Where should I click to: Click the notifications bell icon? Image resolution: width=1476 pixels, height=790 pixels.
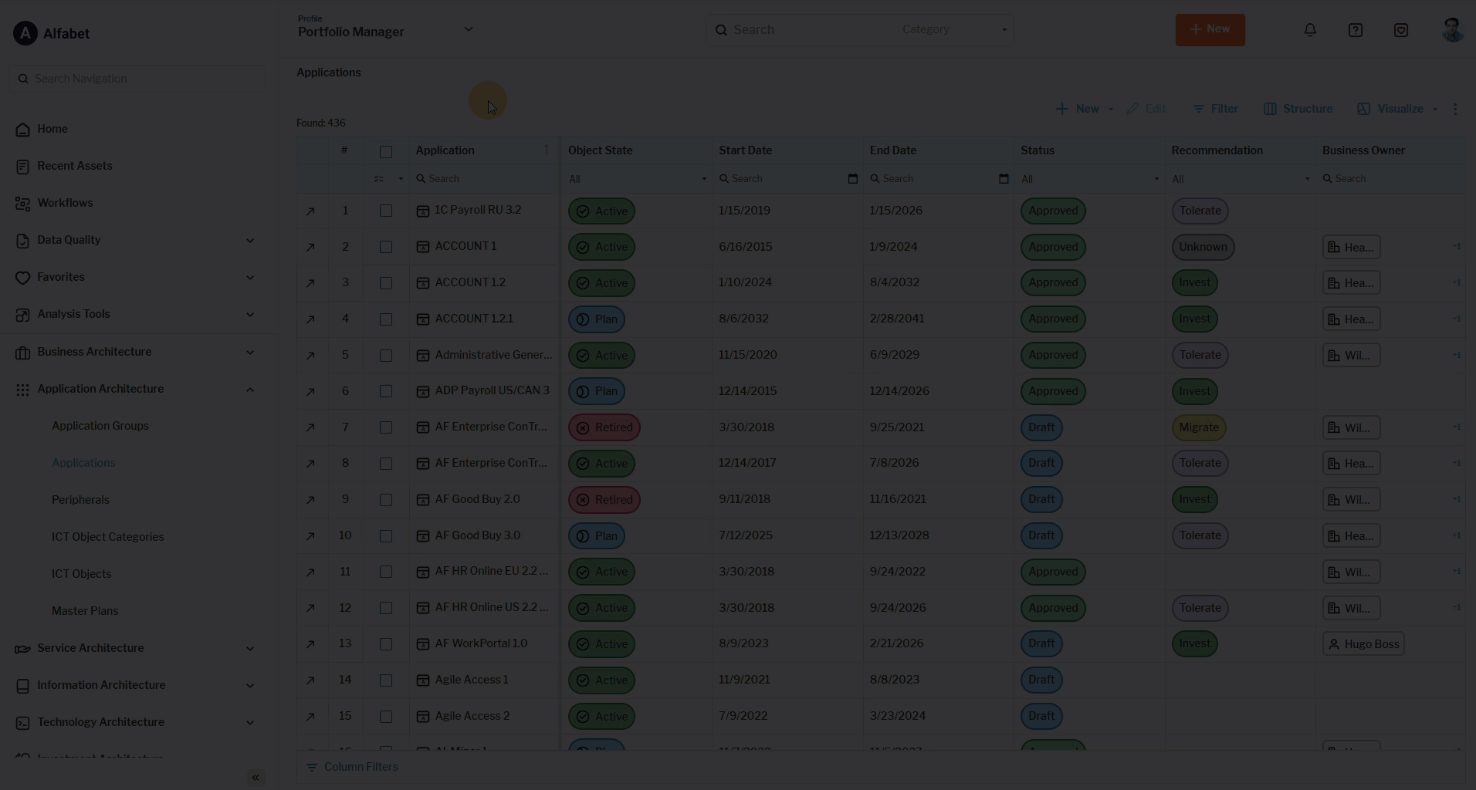[x=1310, y=30]
